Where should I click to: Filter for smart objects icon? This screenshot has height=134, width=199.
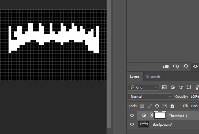(198, 88)
